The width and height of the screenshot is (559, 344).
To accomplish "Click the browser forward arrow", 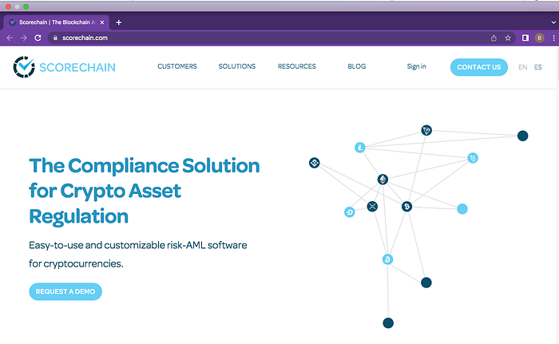I will click(23, 38).
